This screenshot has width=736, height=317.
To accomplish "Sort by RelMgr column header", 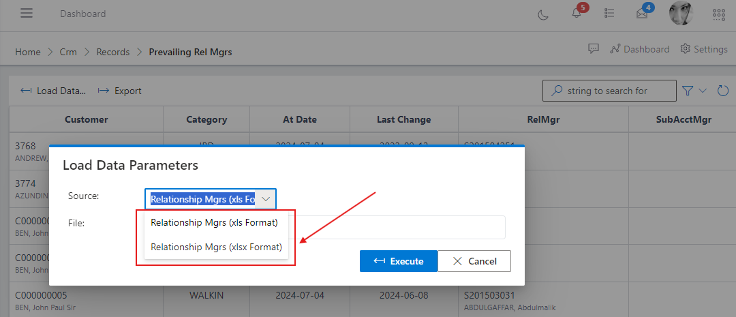I will coord(544,119).
